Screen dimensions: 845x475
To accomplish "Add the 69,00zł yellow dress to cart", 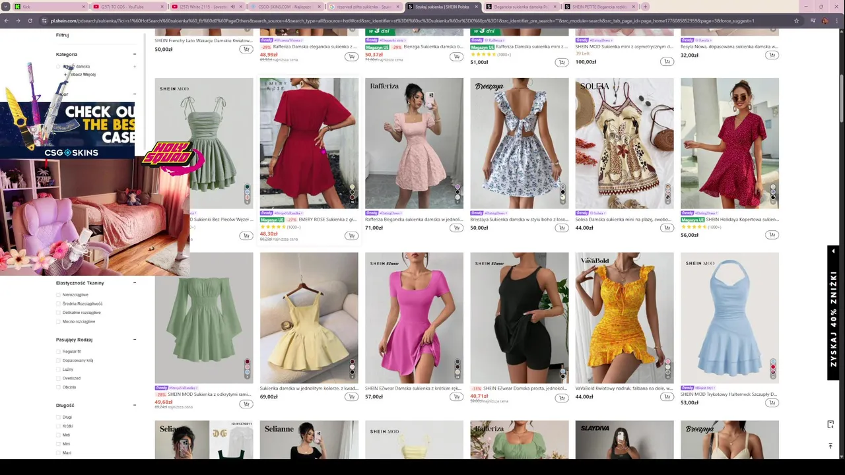I will point(351,397).
